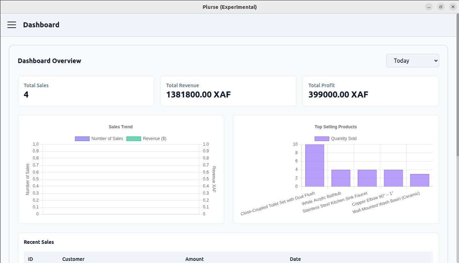Click the Stainless Steel Kitchen Sink Faucet bar
The image size is (459, 263).
click(367, 178)
